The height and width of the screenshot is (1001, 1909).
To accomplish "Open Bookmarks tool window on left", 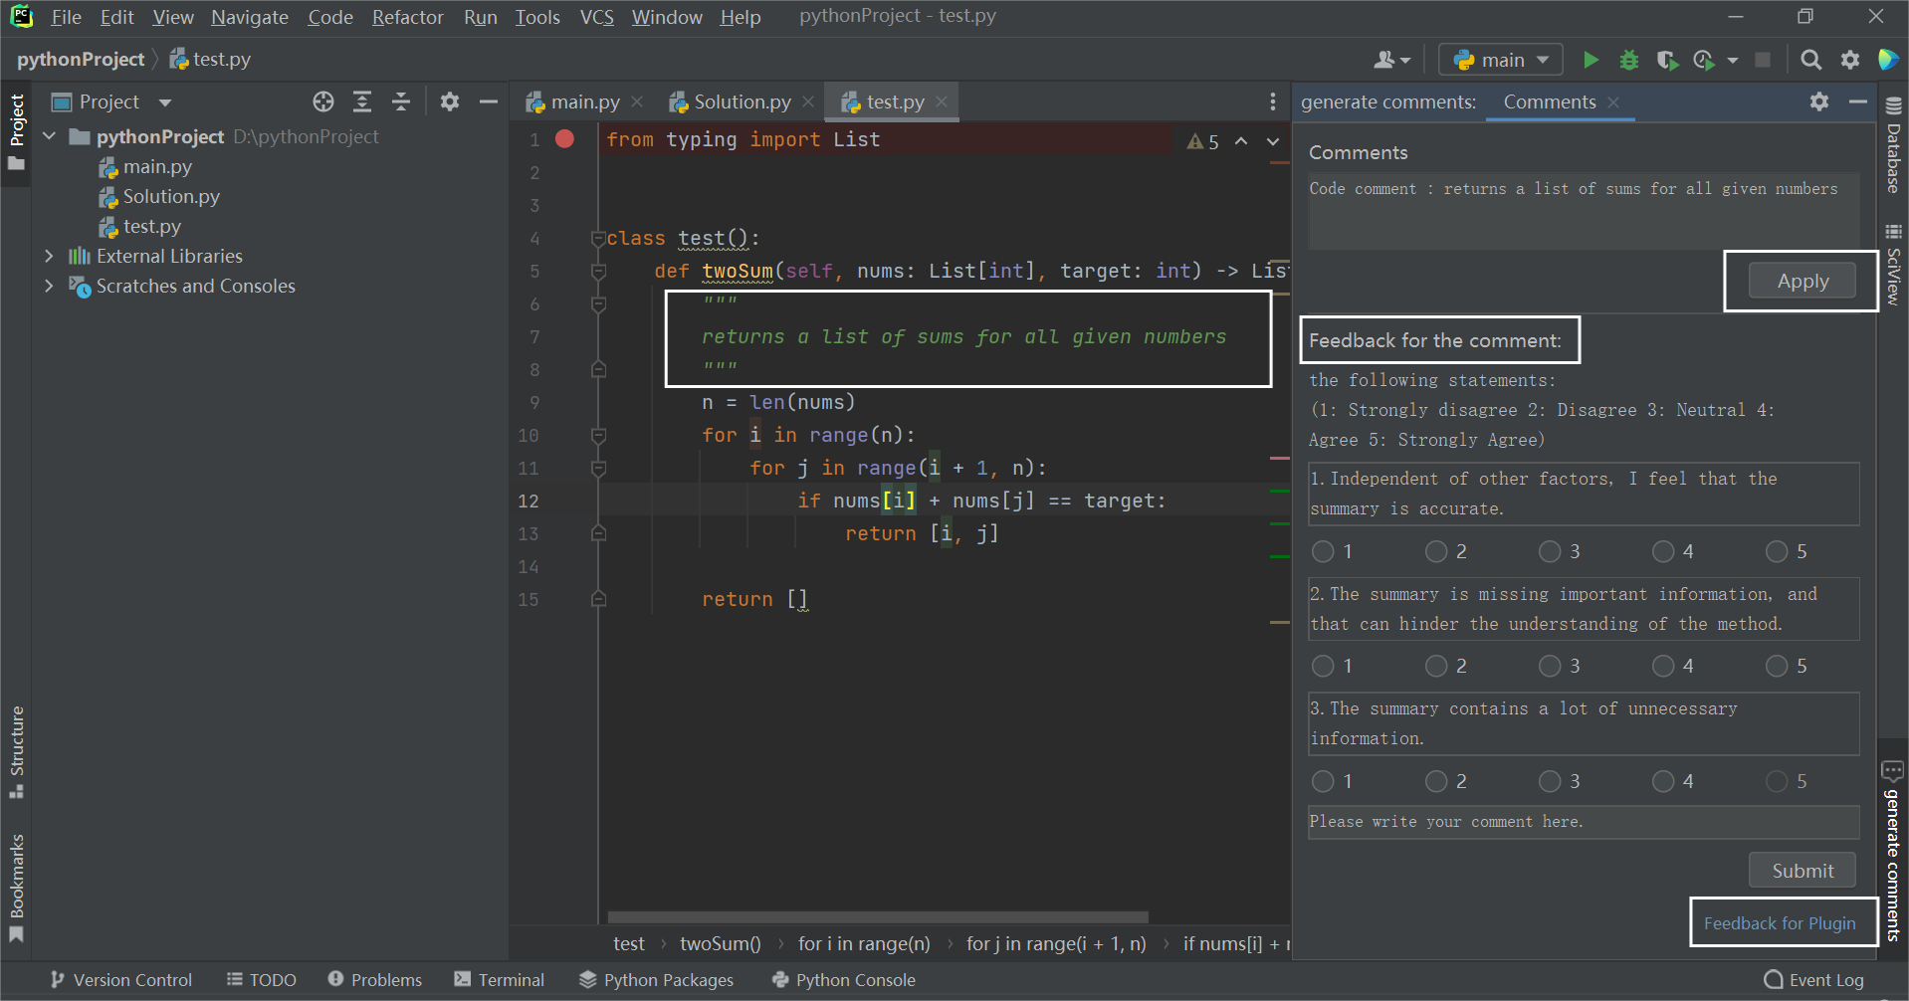I will click(17, 888).
